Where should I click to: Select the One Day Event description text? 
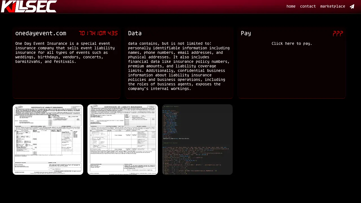pyautogui.click(x=65, y=52)
